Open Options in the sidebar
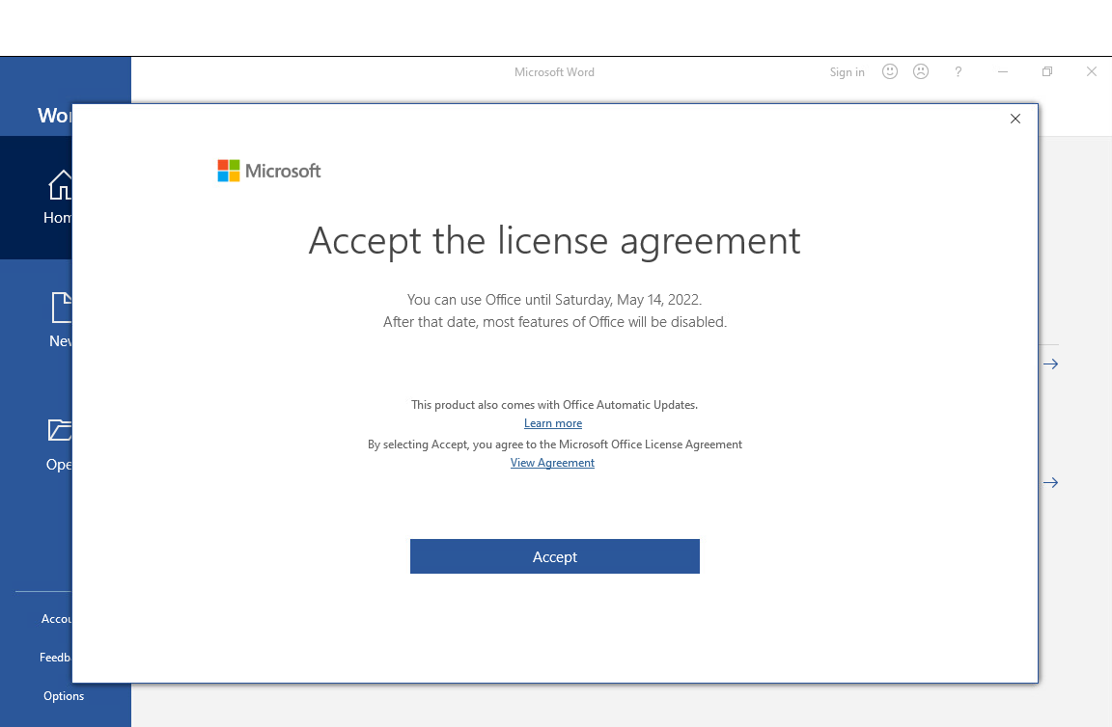1112x727 pixels. coord(64,696)
